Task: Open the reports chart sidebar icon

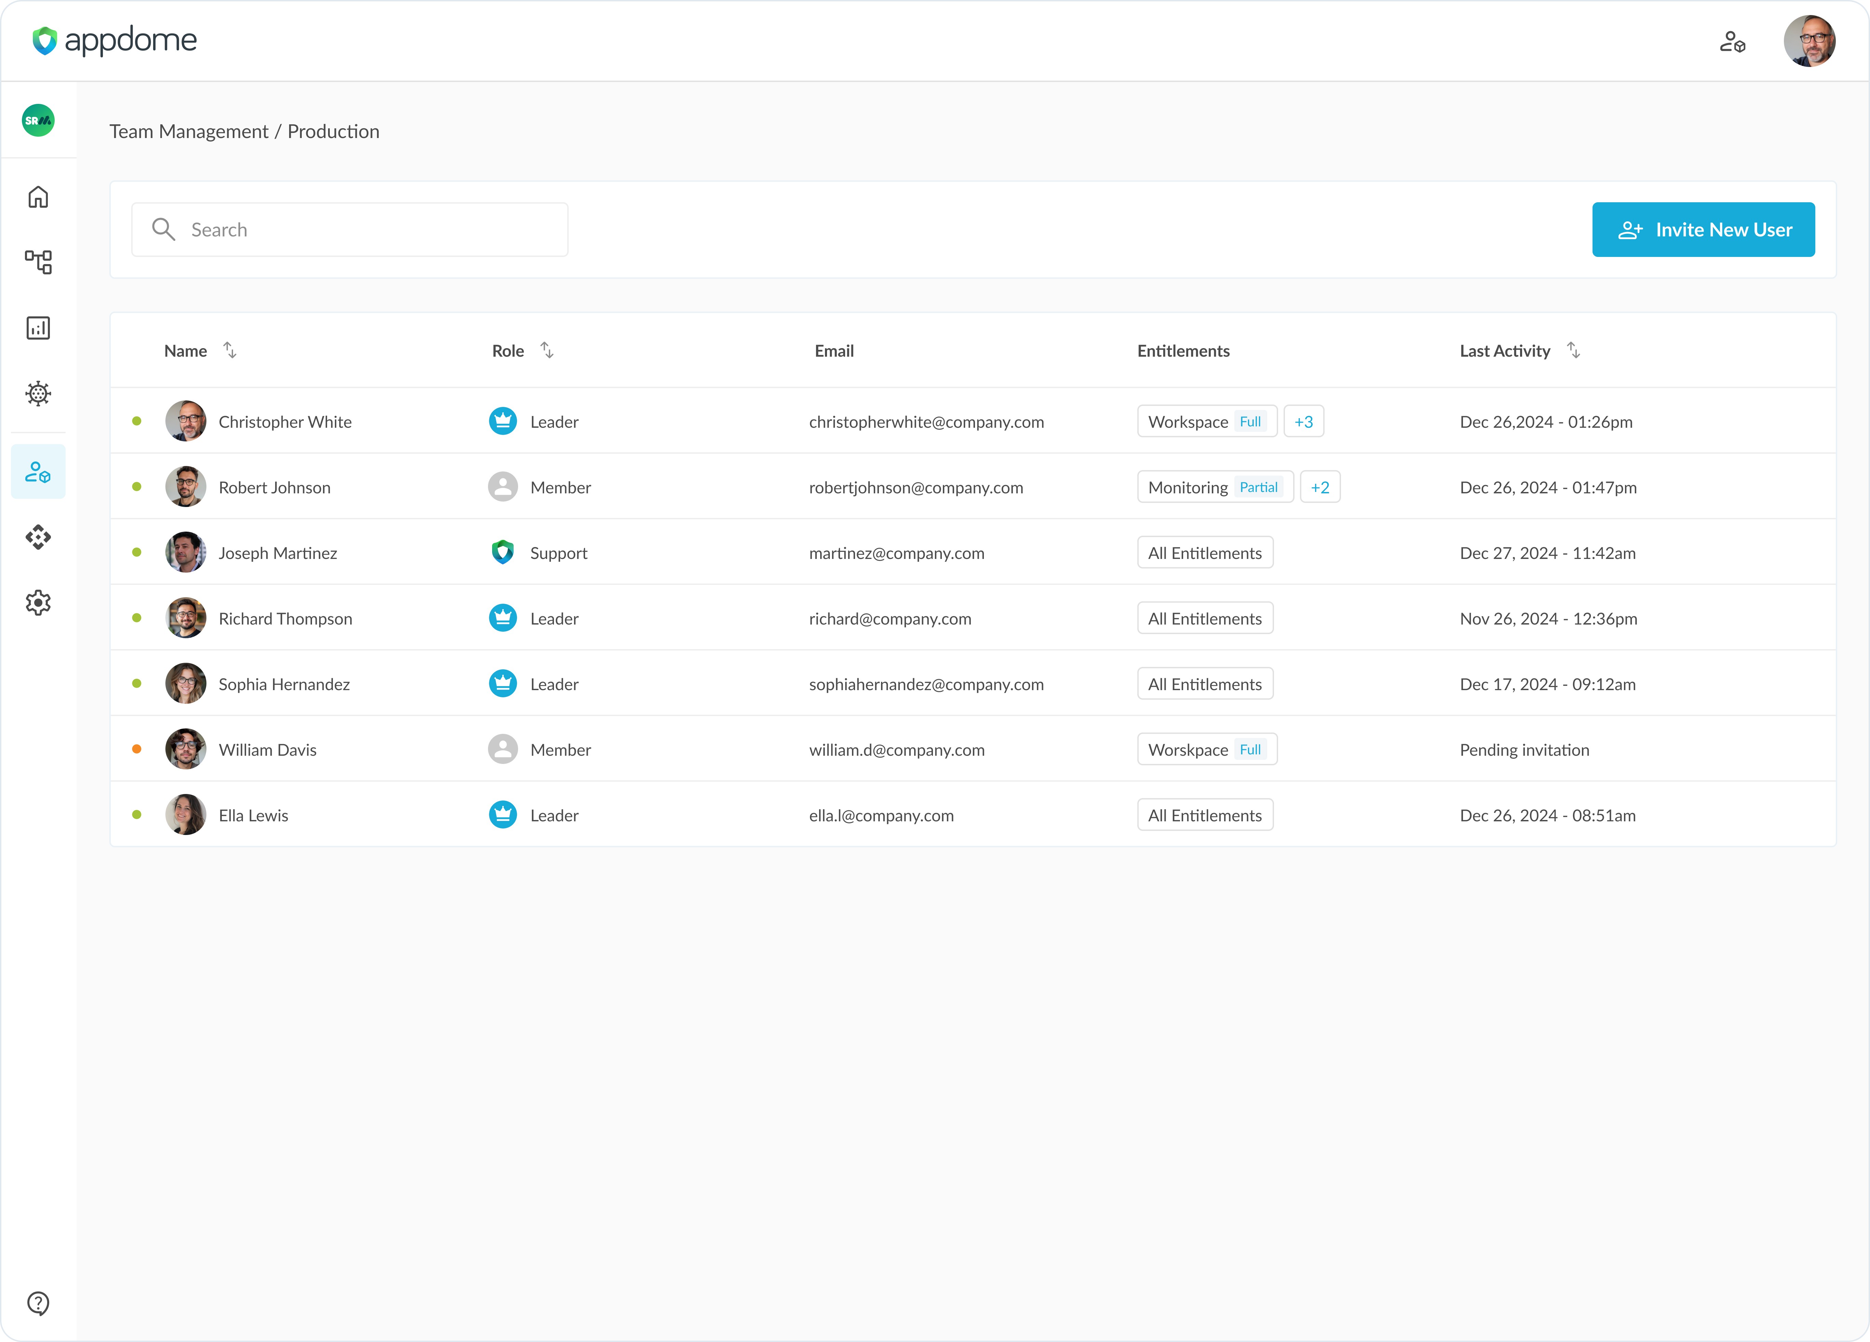Action: pyautogui.click(x=38, y=328)
